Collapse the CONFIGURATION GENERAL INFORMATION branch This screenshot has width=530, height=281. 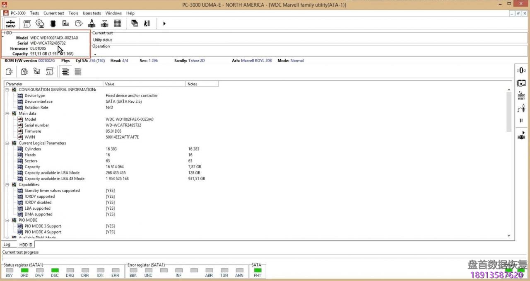7,89
